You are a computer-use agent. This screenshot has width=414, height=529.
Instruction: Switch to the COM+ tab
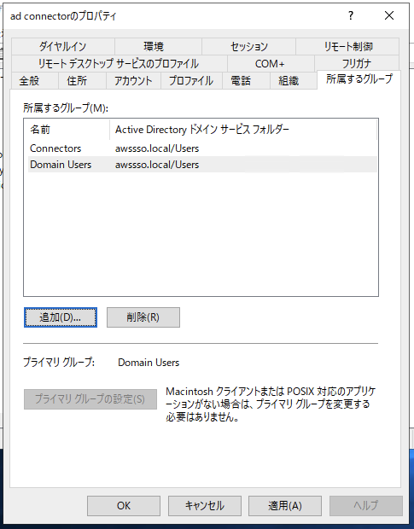point(271,63)
